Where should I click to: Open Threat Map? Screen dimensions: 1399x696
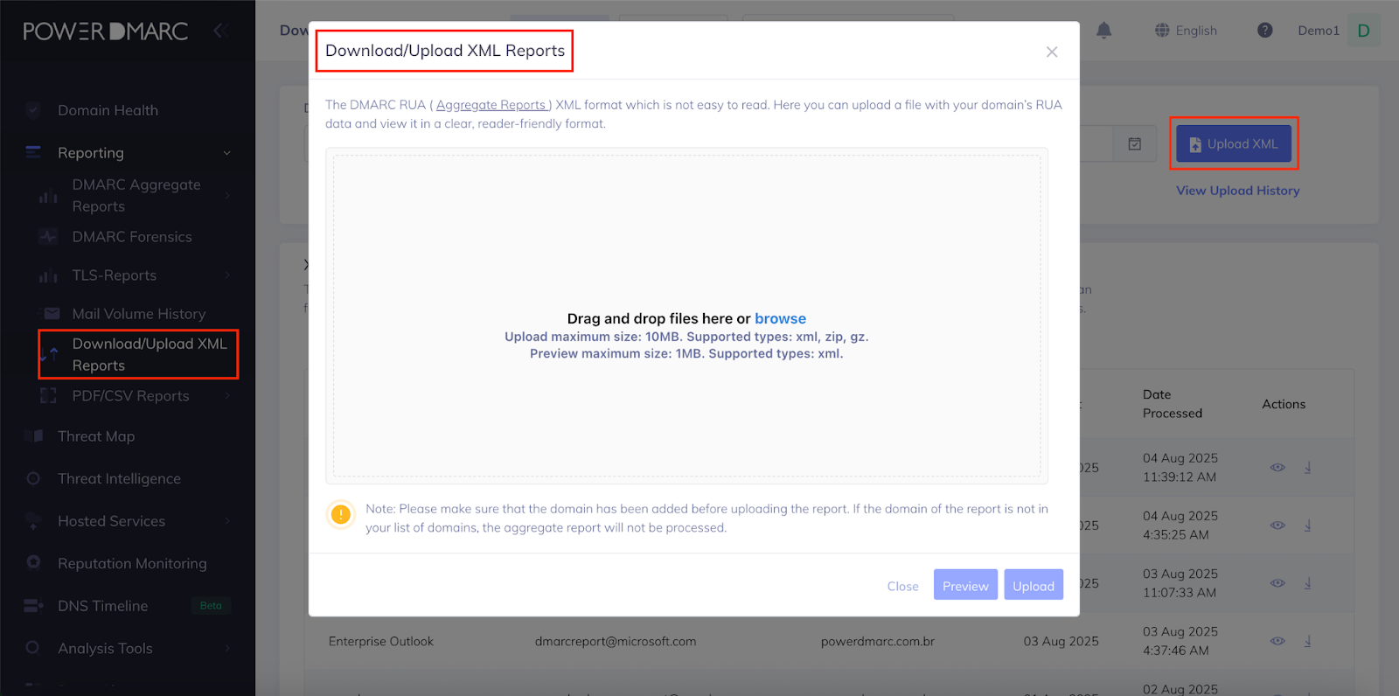tap(96, 436)
